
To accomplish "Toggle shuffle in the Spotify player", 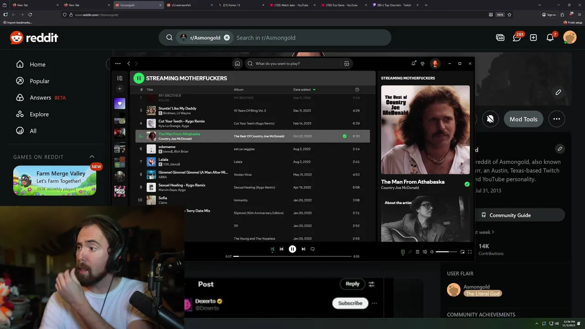I will tap(272, 249).
